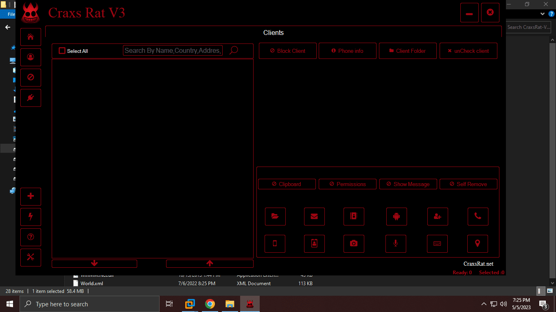Click the Clients panel title

coord(274,32)
